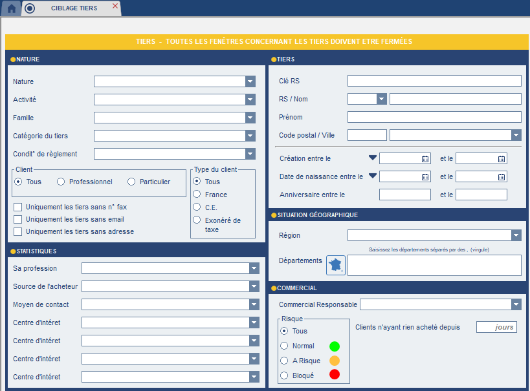
Task: Open the home tab icon
Action: (x=11, y=8)
